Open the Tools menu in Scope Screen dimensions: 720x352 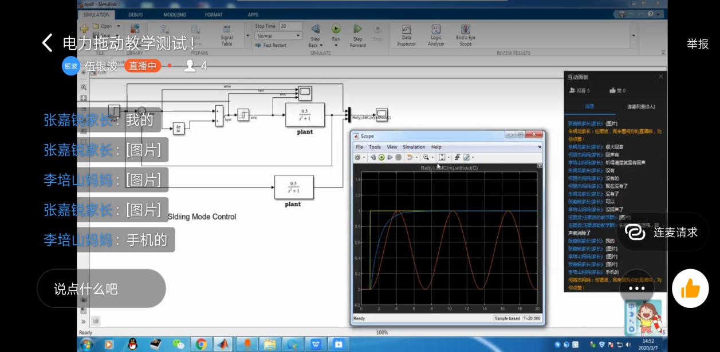pyautogui.click(x=375, y=147)
